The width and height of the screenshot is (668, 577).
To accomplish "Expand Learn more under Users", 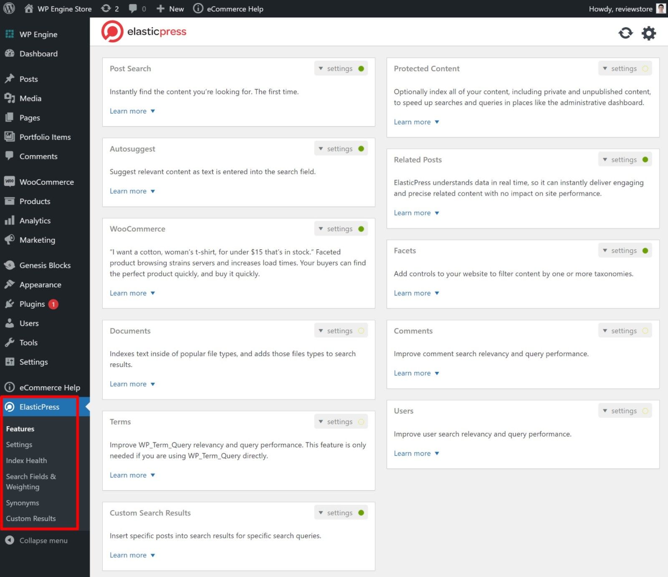I will [x=417, y=453].
